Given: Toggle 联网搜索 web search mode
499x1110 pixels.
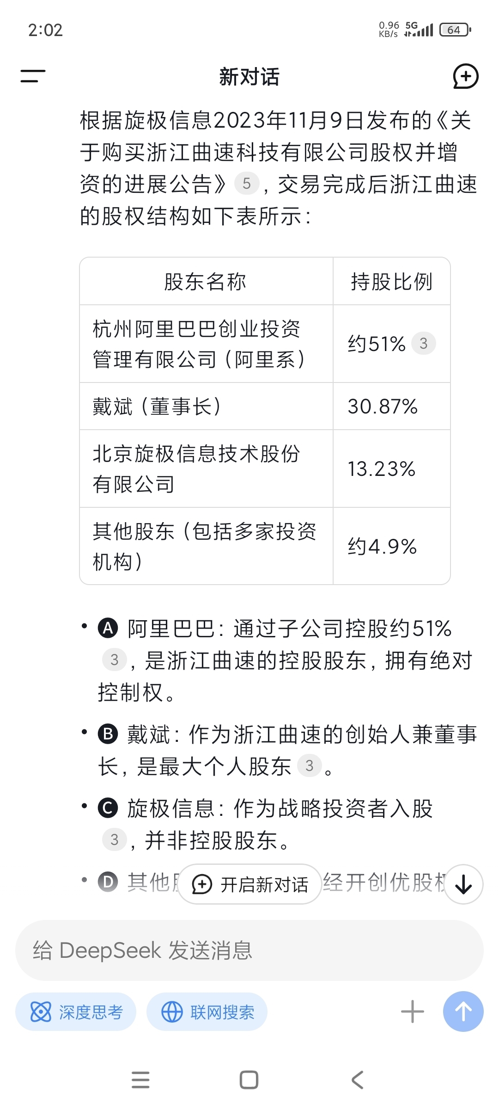Looking at the screenshot, I should tap(207, 1012).
